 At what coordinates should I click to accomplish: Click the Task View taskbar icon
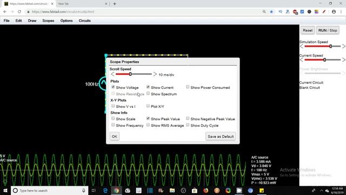point(94,190)
